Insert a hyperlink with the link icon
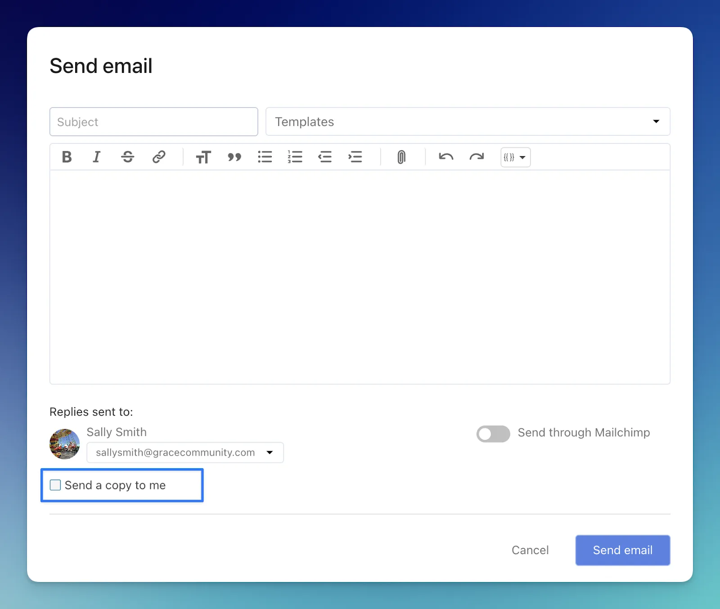The image size is (720, 609). tap(158, 157)
